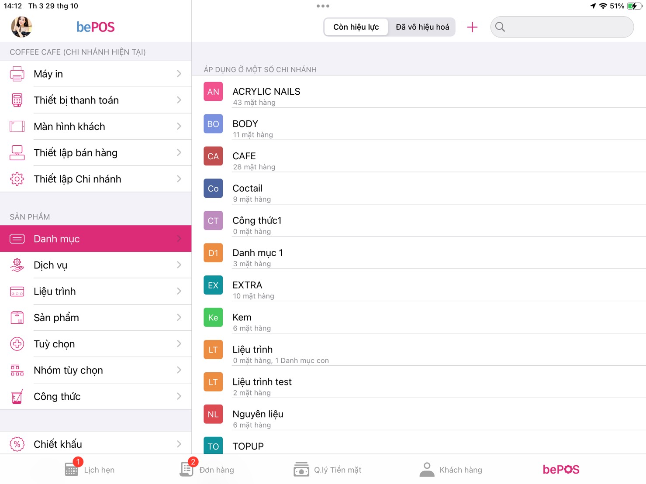Tap the Sản phẩm box icon
The width and height of the screenshot is (646, 484).
17,318
